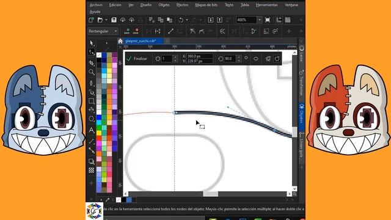This screenshot has width=391, height=220.
Task: Select the Text tool letter A
Action: tap(92, 130)
